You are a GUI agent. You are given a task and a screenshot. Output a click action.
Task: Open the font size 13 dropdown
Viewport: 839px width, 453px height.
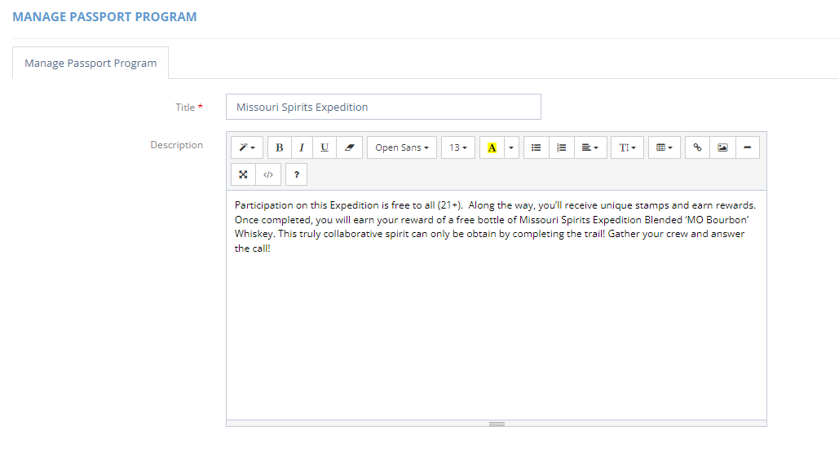coord(458,147)
